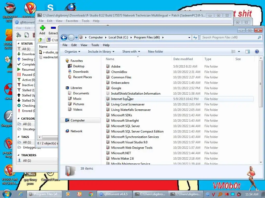The width and height of the screenshot is (265, 198).
Task: Click qBittorrent add torrent file icon
Action: (27, 35)
